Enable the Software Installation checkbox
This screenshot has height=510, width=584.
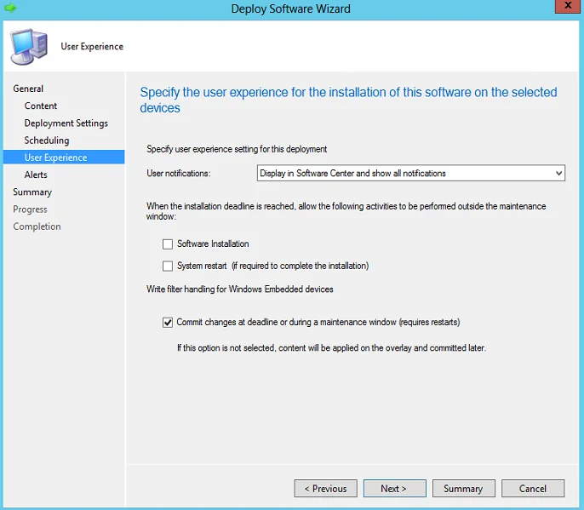coord(168,244)
